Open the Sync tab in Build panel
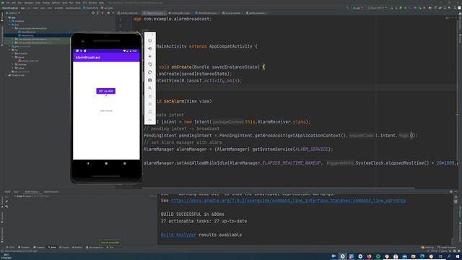Screen dimensions: 462x260 16,192
